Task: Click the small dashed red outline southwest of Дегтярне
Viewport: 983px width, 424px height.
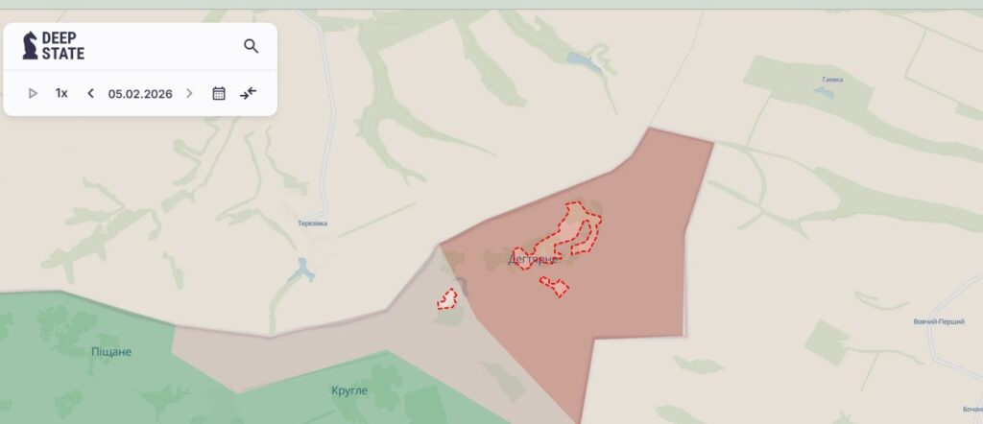Action: [x=447, y=299]
